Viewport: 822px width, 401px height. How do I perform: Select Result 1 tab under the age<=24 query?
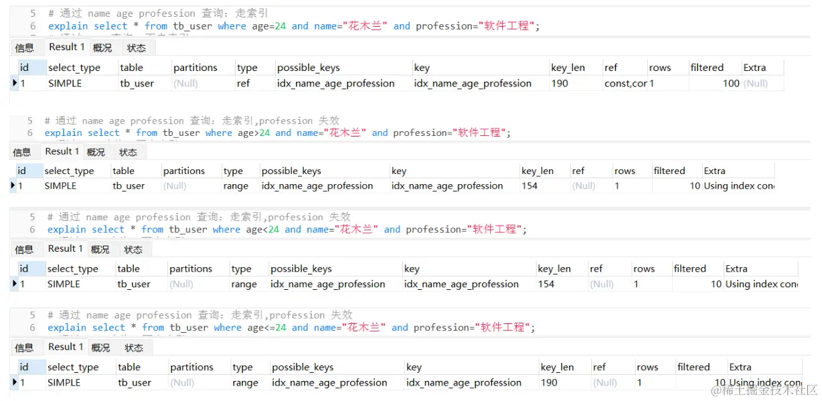(66, 347)
